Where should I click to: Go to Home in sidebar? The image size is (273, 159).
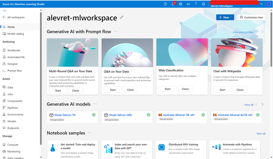[20, 27]
